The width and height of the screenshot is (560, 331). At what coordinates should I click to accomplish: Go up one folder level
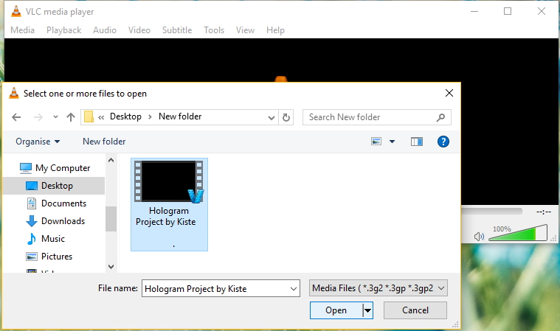[x=71, y=117]
